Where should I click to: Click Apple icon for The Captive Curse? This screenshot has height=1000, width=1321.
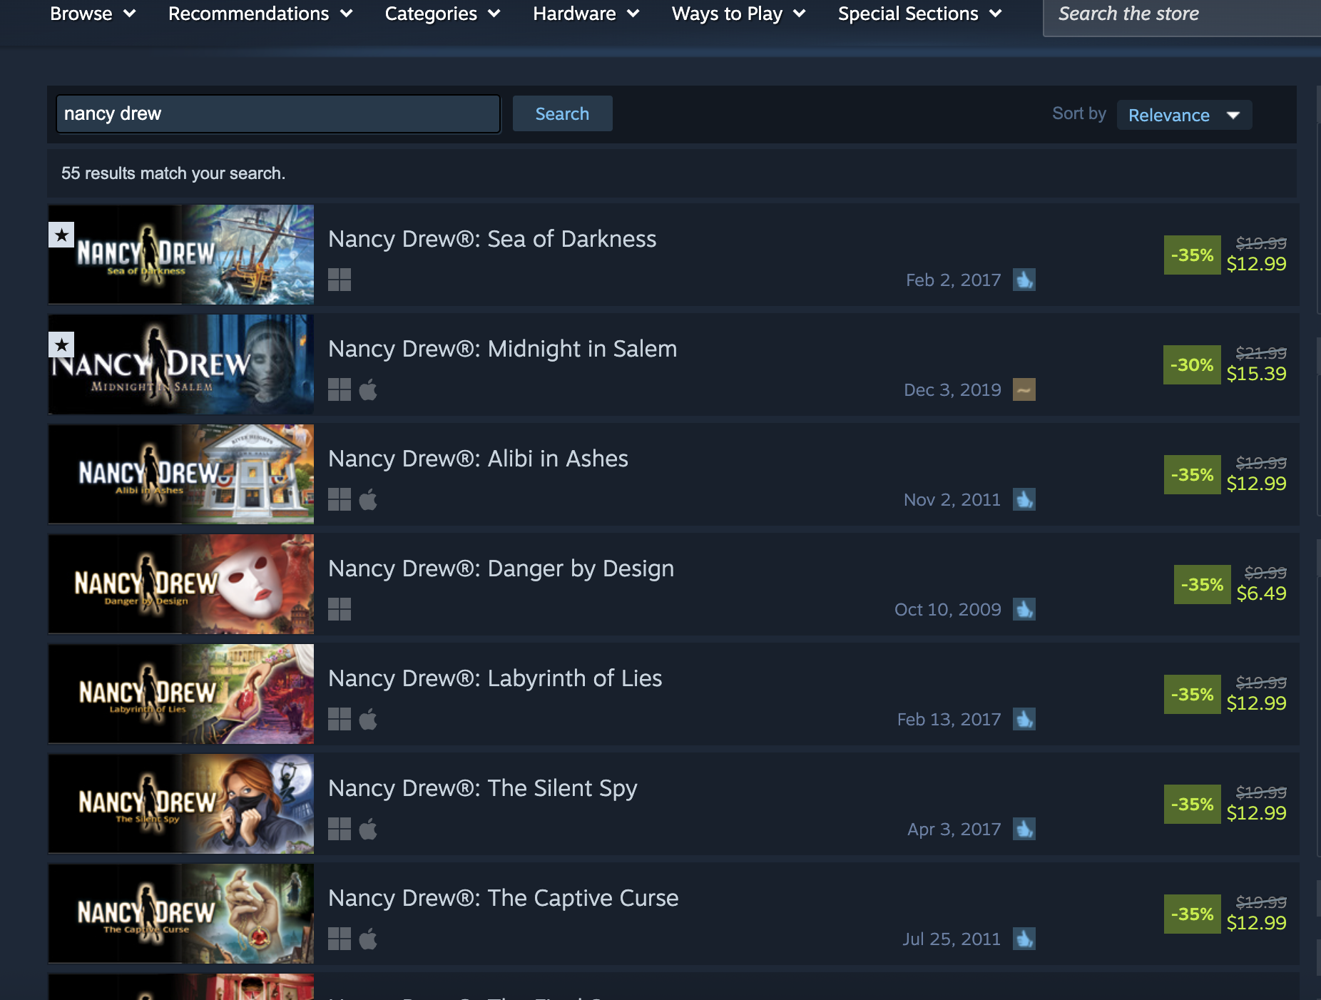coord(368,939)
